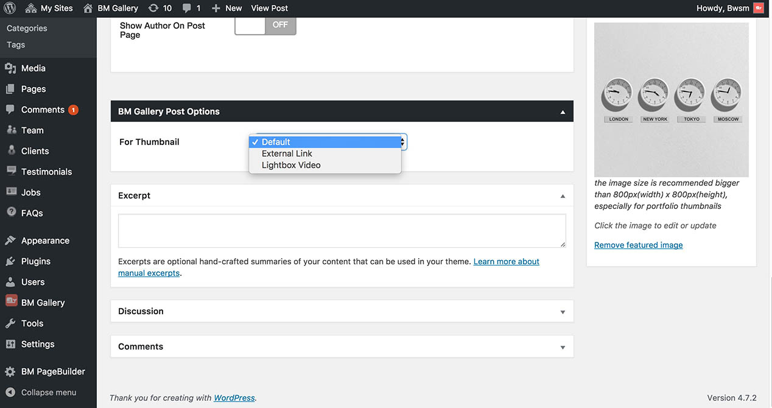Expand the Discussion panel

point(563,312)
